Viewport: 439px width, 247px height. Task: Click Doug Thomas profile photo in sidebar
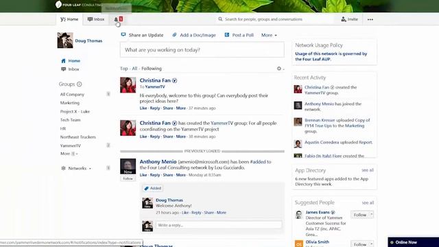65,40
